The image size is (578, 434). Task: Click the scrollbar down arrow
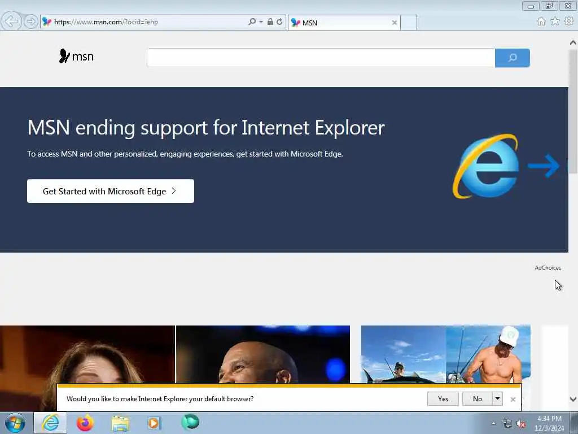(x=573, y=399)
